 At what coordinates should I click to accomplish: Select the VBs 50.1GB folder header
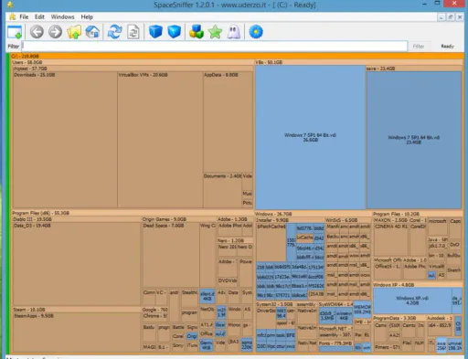click(x=358, y=62)
